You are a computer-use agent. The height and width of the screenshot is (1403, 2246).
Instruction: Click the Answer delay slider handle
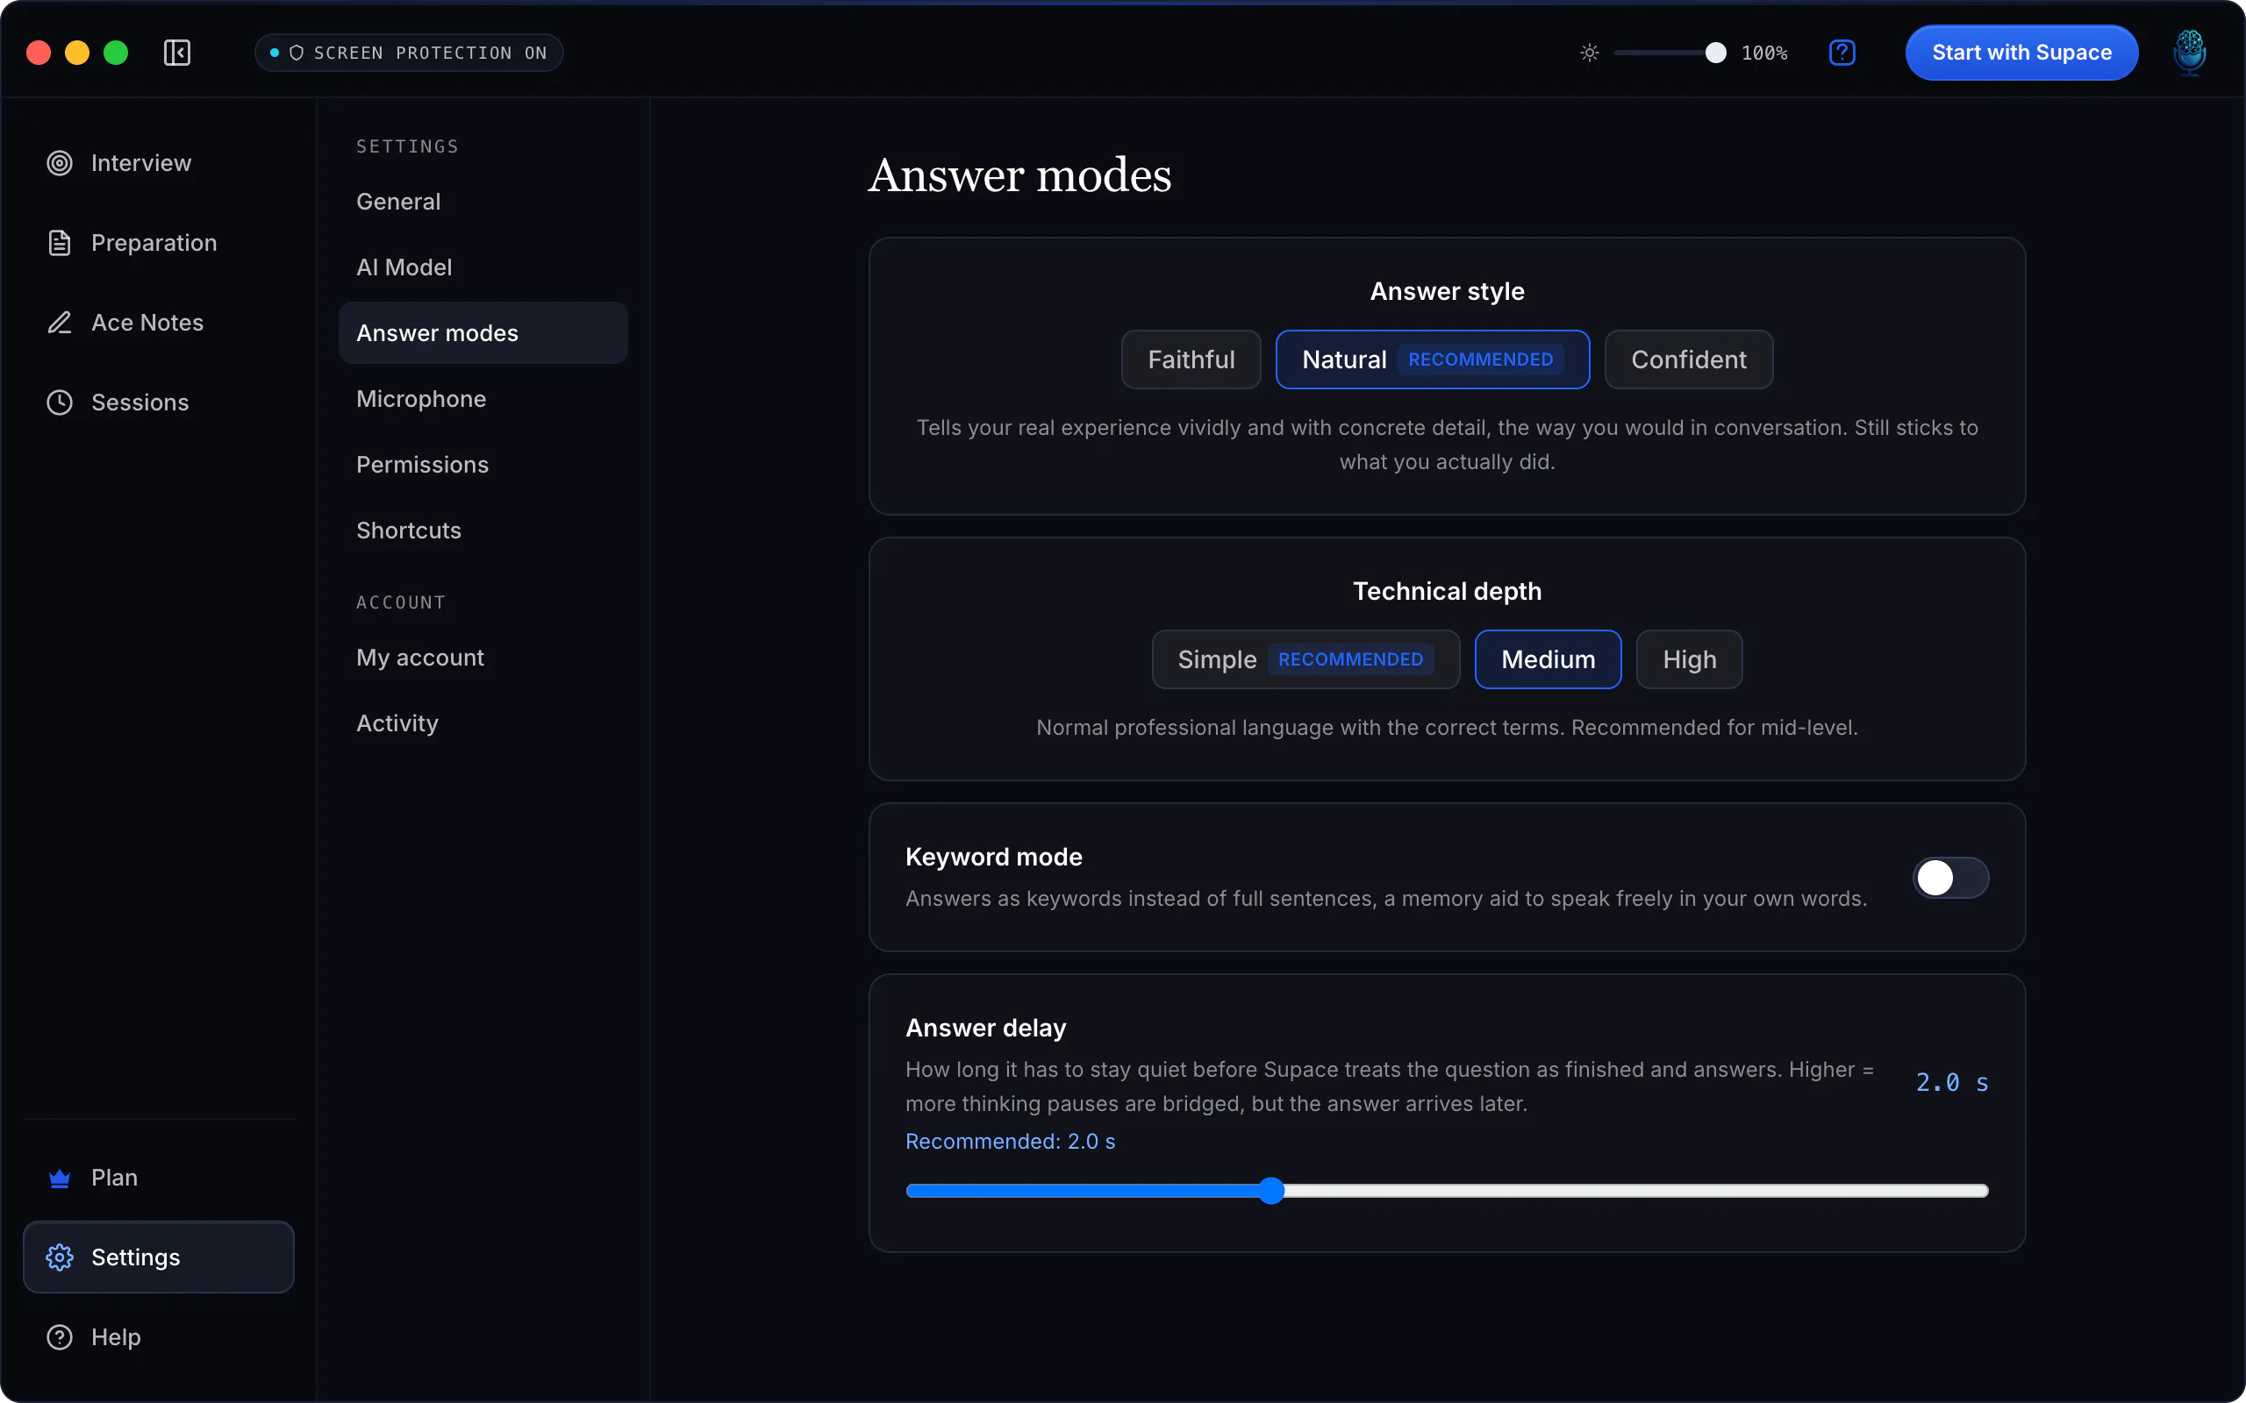(1271, 1191)
